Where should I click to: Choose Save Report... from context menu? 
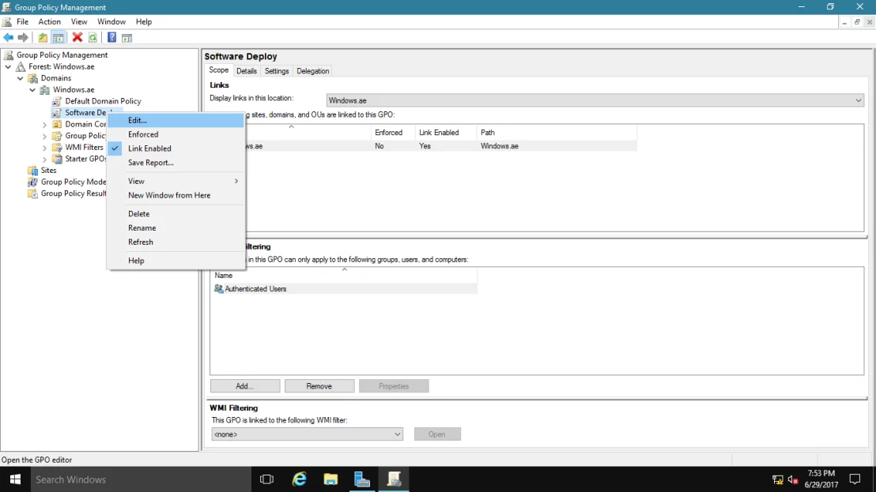176,163
